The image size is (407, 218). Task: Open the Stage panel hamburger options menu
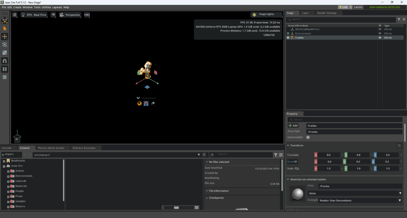pos(404,19)
